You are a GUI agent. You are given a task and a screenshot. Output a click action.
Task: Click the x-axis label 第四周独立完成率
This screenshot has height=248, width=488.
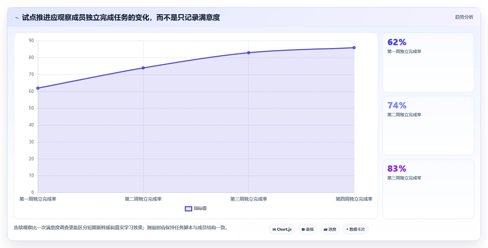(354, 199)
